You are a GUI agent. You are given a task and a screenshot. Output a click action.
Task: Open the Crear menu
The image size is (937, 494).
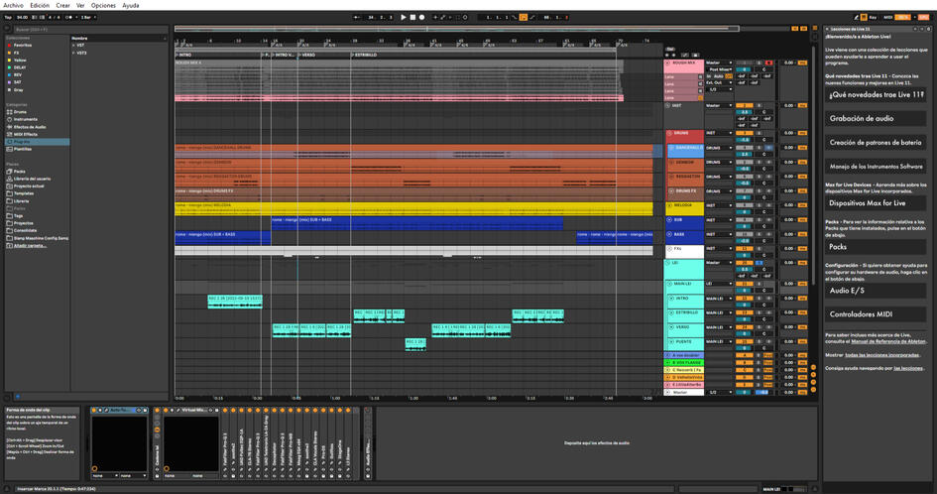point(62,5)
